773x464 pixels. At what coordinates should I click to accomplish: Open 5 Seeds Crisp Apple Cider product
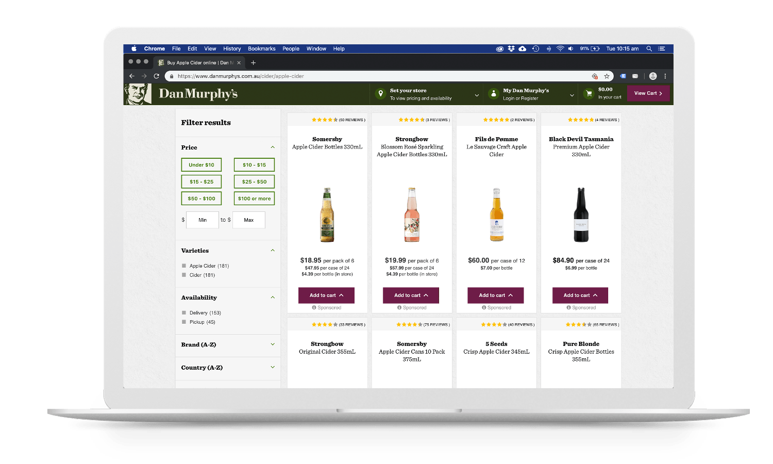496,347
